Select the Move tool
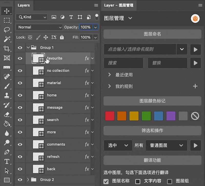This screenshot has height=186, width=205. tap(7, 11)
